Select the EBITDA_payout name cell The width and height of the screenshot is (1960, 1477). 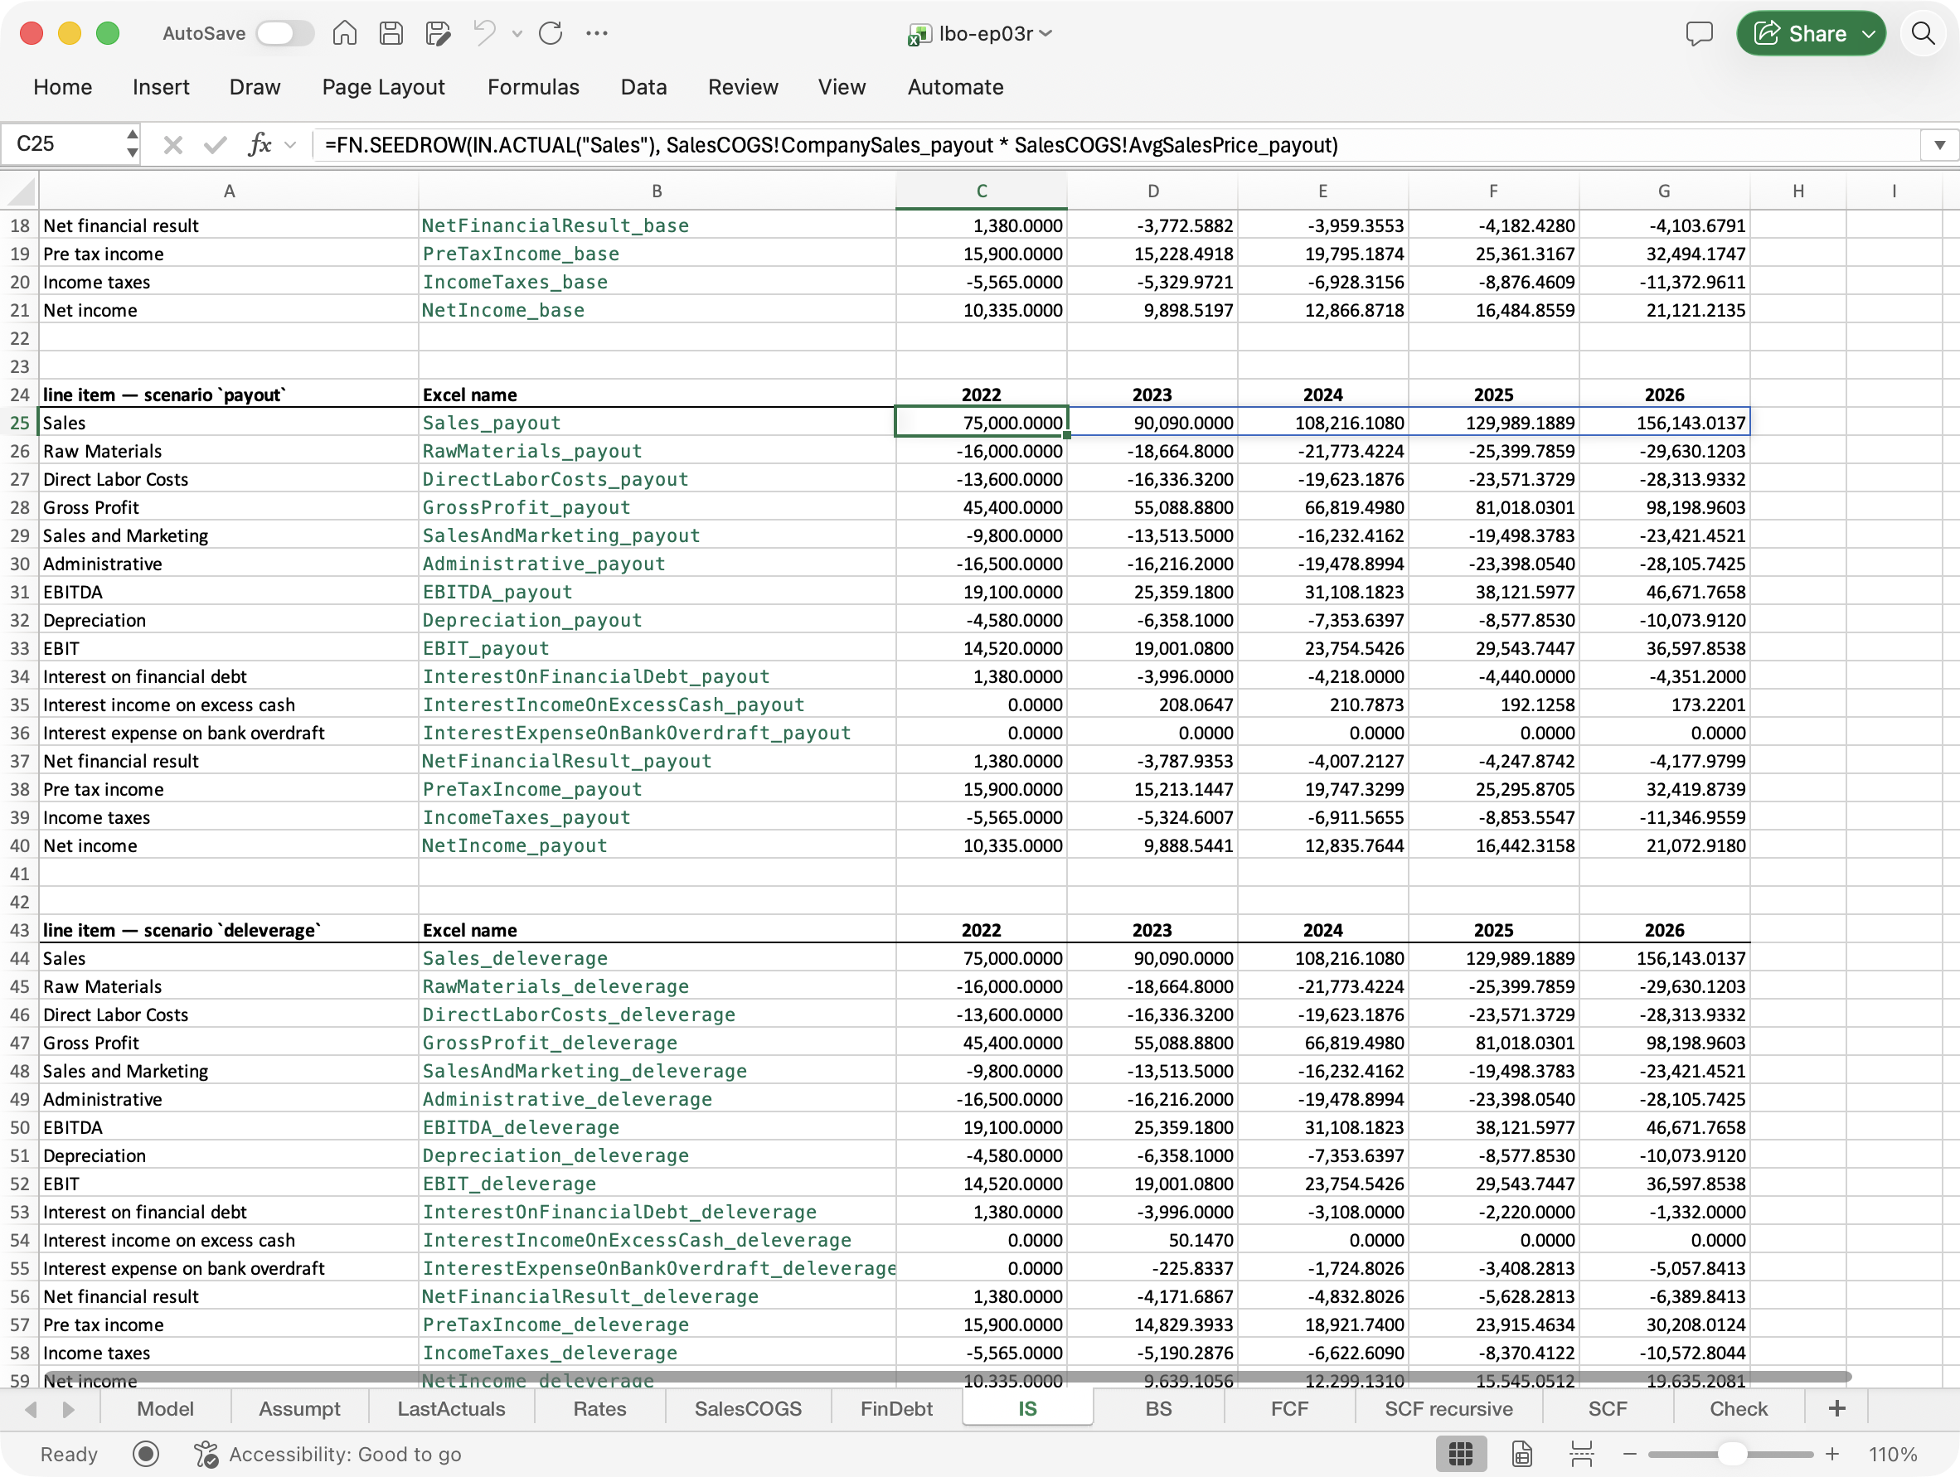pos(657,592)
